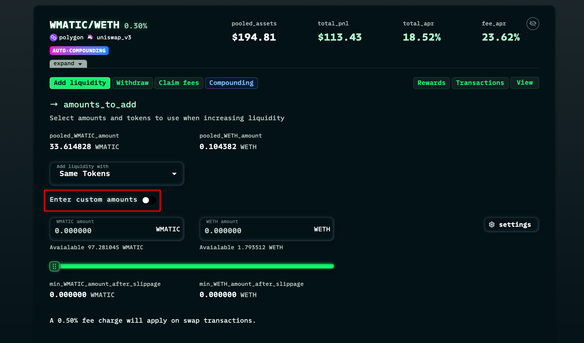
Task: Click the slider grip handle icon
Action: (x=54, y=266)
